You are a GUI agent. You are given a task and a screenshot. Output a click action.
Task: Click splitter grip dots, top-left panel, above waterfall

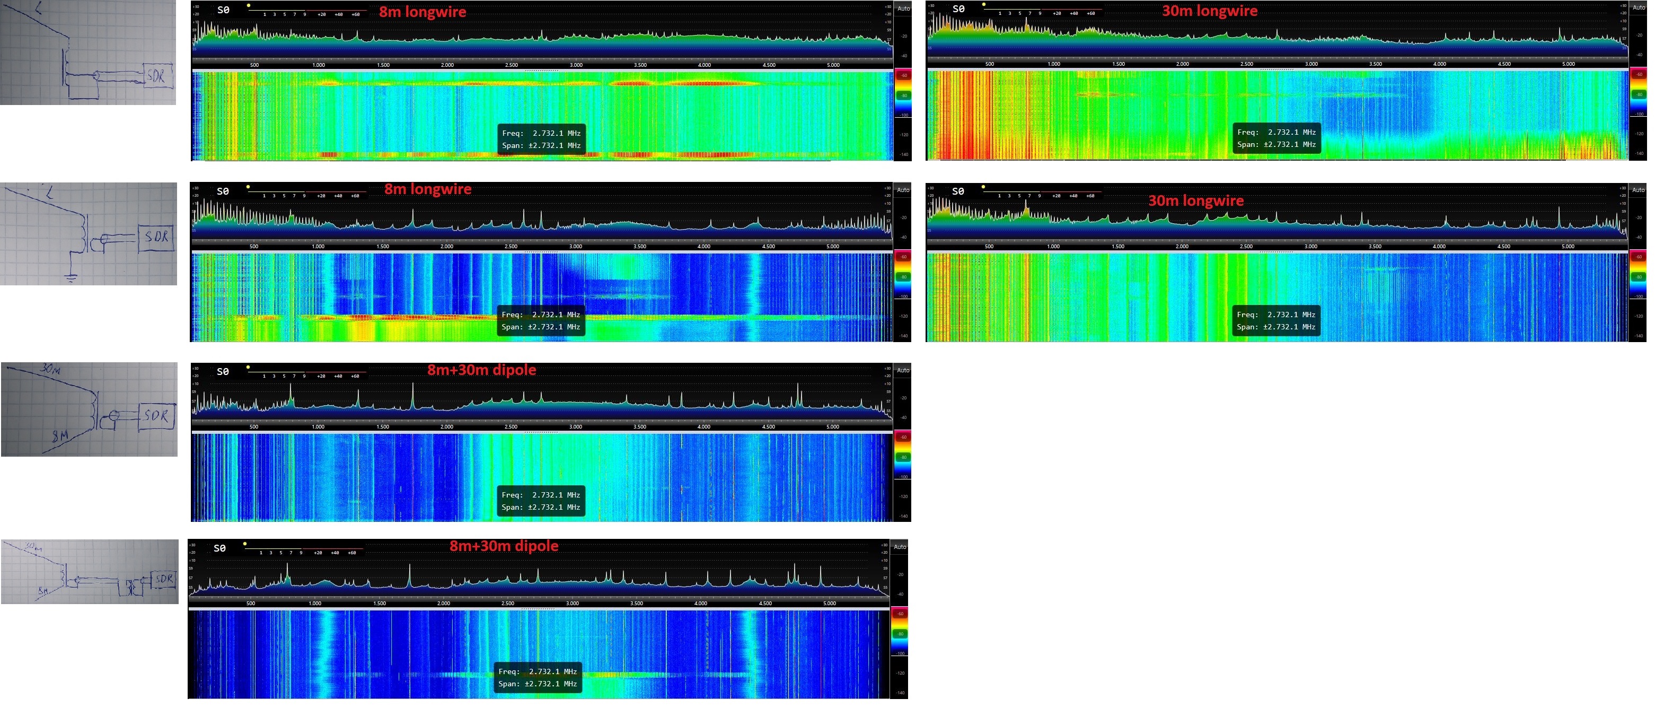541,70
